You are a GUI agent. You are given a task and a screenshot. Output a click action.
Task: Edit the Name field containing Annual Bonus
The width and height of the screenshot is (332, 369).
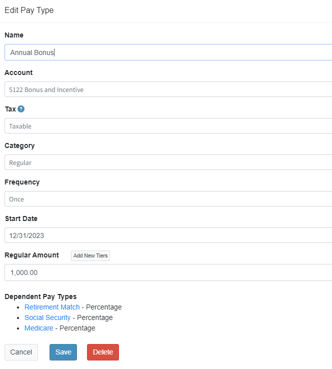(x=168, y=52)
